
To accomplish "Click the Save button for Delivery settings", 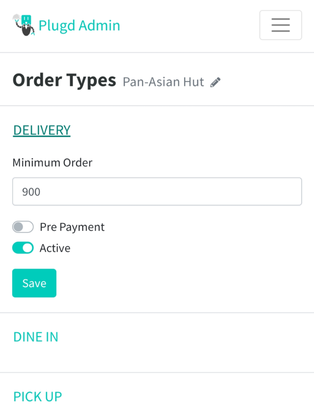I will pyautogui.click(x=34, y=283).
